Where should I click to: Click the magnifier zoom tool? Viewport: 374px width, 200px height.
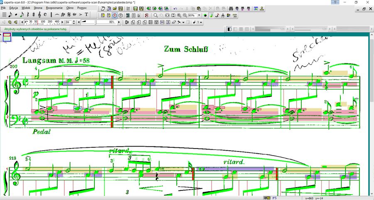pos(155,15)
